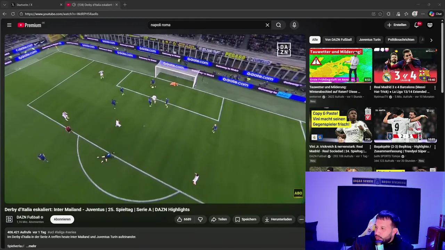The height and width of the screenshot is (250, 445).
Task: Click the video player to pause
Action: (x=155, y=119)
